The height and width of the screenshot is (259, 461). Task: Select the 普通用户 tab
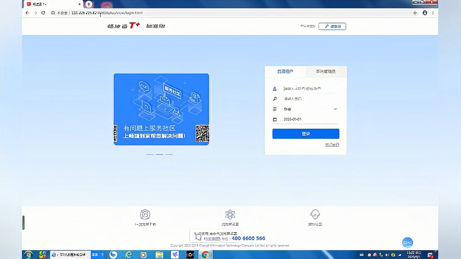coord(285,72)
